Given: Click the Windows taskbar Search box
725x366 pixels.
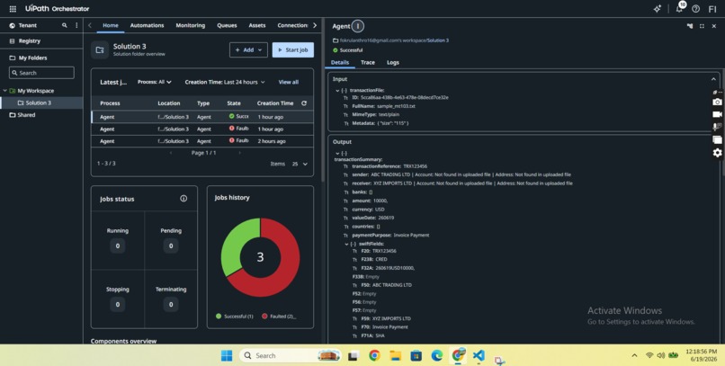Looking at the screenshot, I should [x=291, y=355].
